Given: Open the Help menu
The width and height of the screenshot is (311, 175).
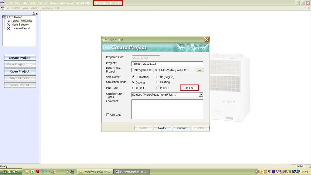Looking at the screenshot, I should [58, 8].
